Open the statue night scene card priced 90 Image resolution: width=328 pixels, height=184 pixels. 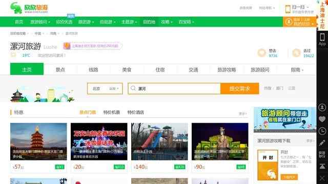[x=220, y=148]
